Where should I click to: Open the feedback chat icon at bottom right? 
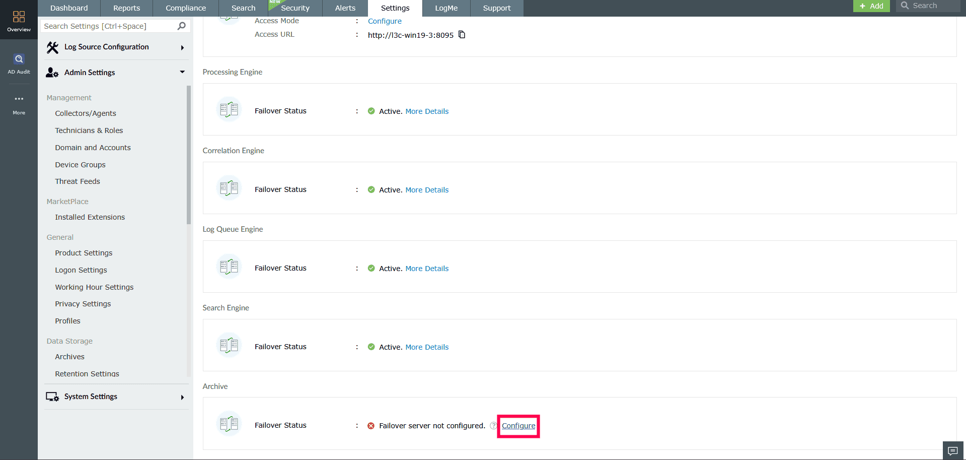point(953,450)
